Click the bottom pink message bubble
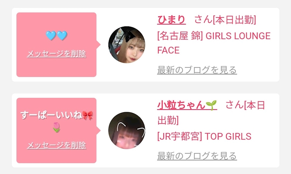The width and height of the screenshot is (291, 174). click(x=56, y=131)
